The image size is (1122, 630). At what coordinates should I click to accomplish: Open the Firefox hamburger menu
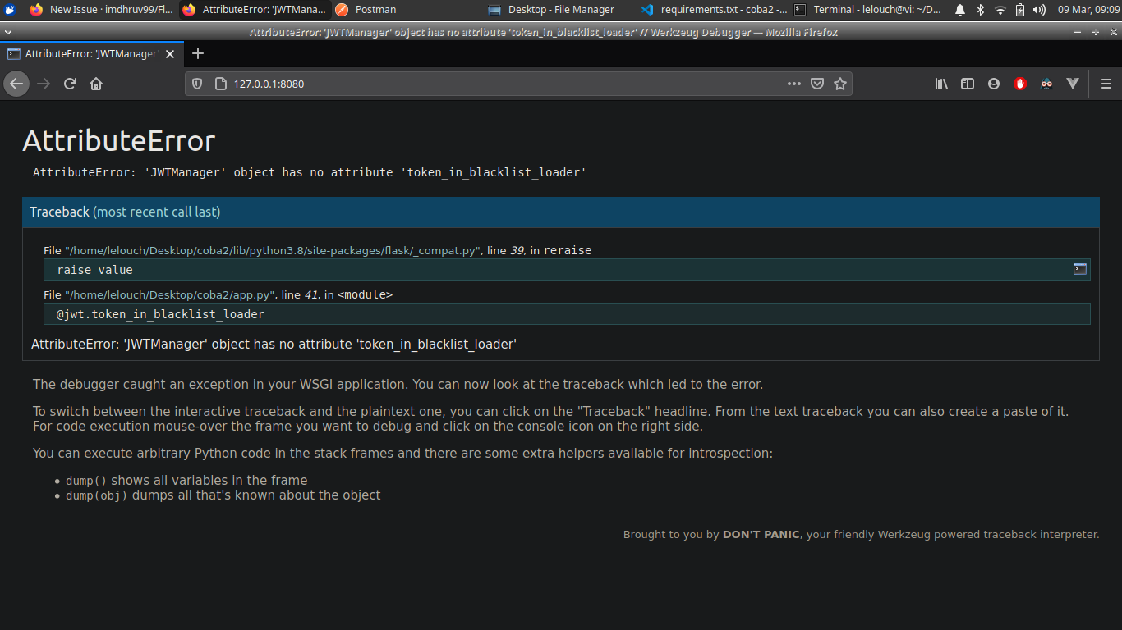1106,83
